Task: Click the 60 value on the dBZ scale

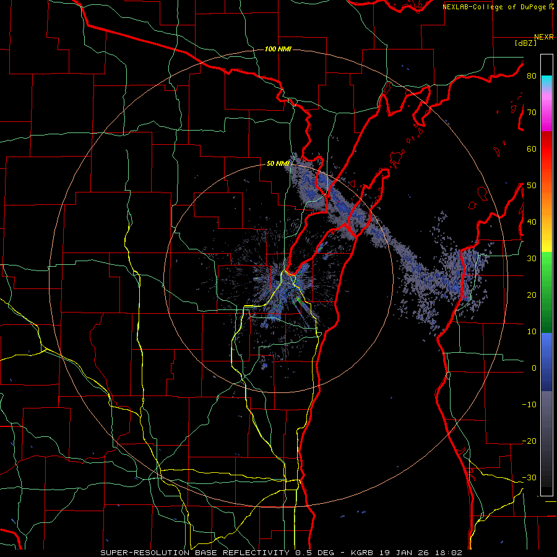Action: pos(532,149)
